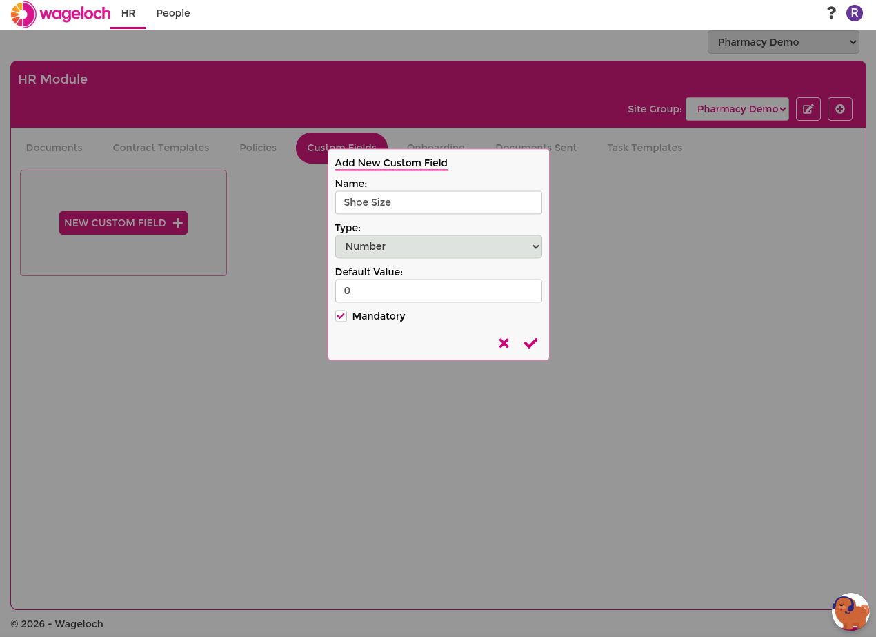
Task: Click the HR Module title
Action: pyautogui.click(x=53, y=79)
